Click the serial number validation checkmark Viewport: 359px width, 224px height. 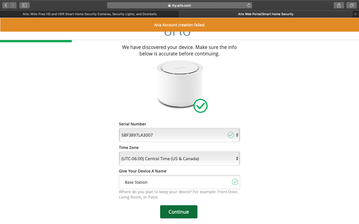coord(231,135)
